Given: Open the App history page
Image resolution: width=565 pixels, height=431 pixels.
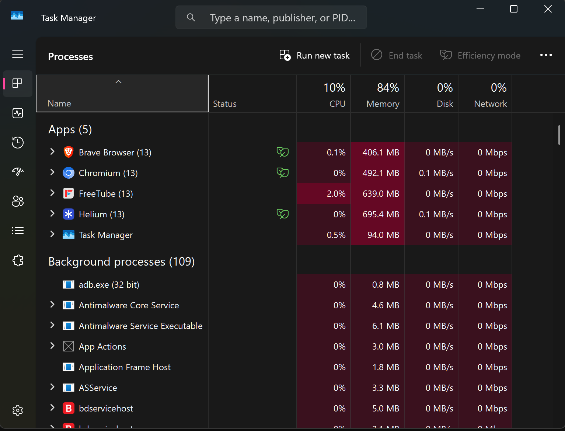Looking at the screenshot, I should 18,143.
